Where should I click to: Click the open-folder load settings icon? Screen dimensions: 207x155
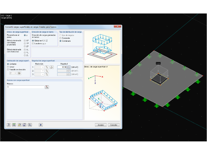19,125
